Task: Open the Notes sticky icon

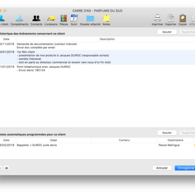Action: pyautogui.click(x=106, y=18)
